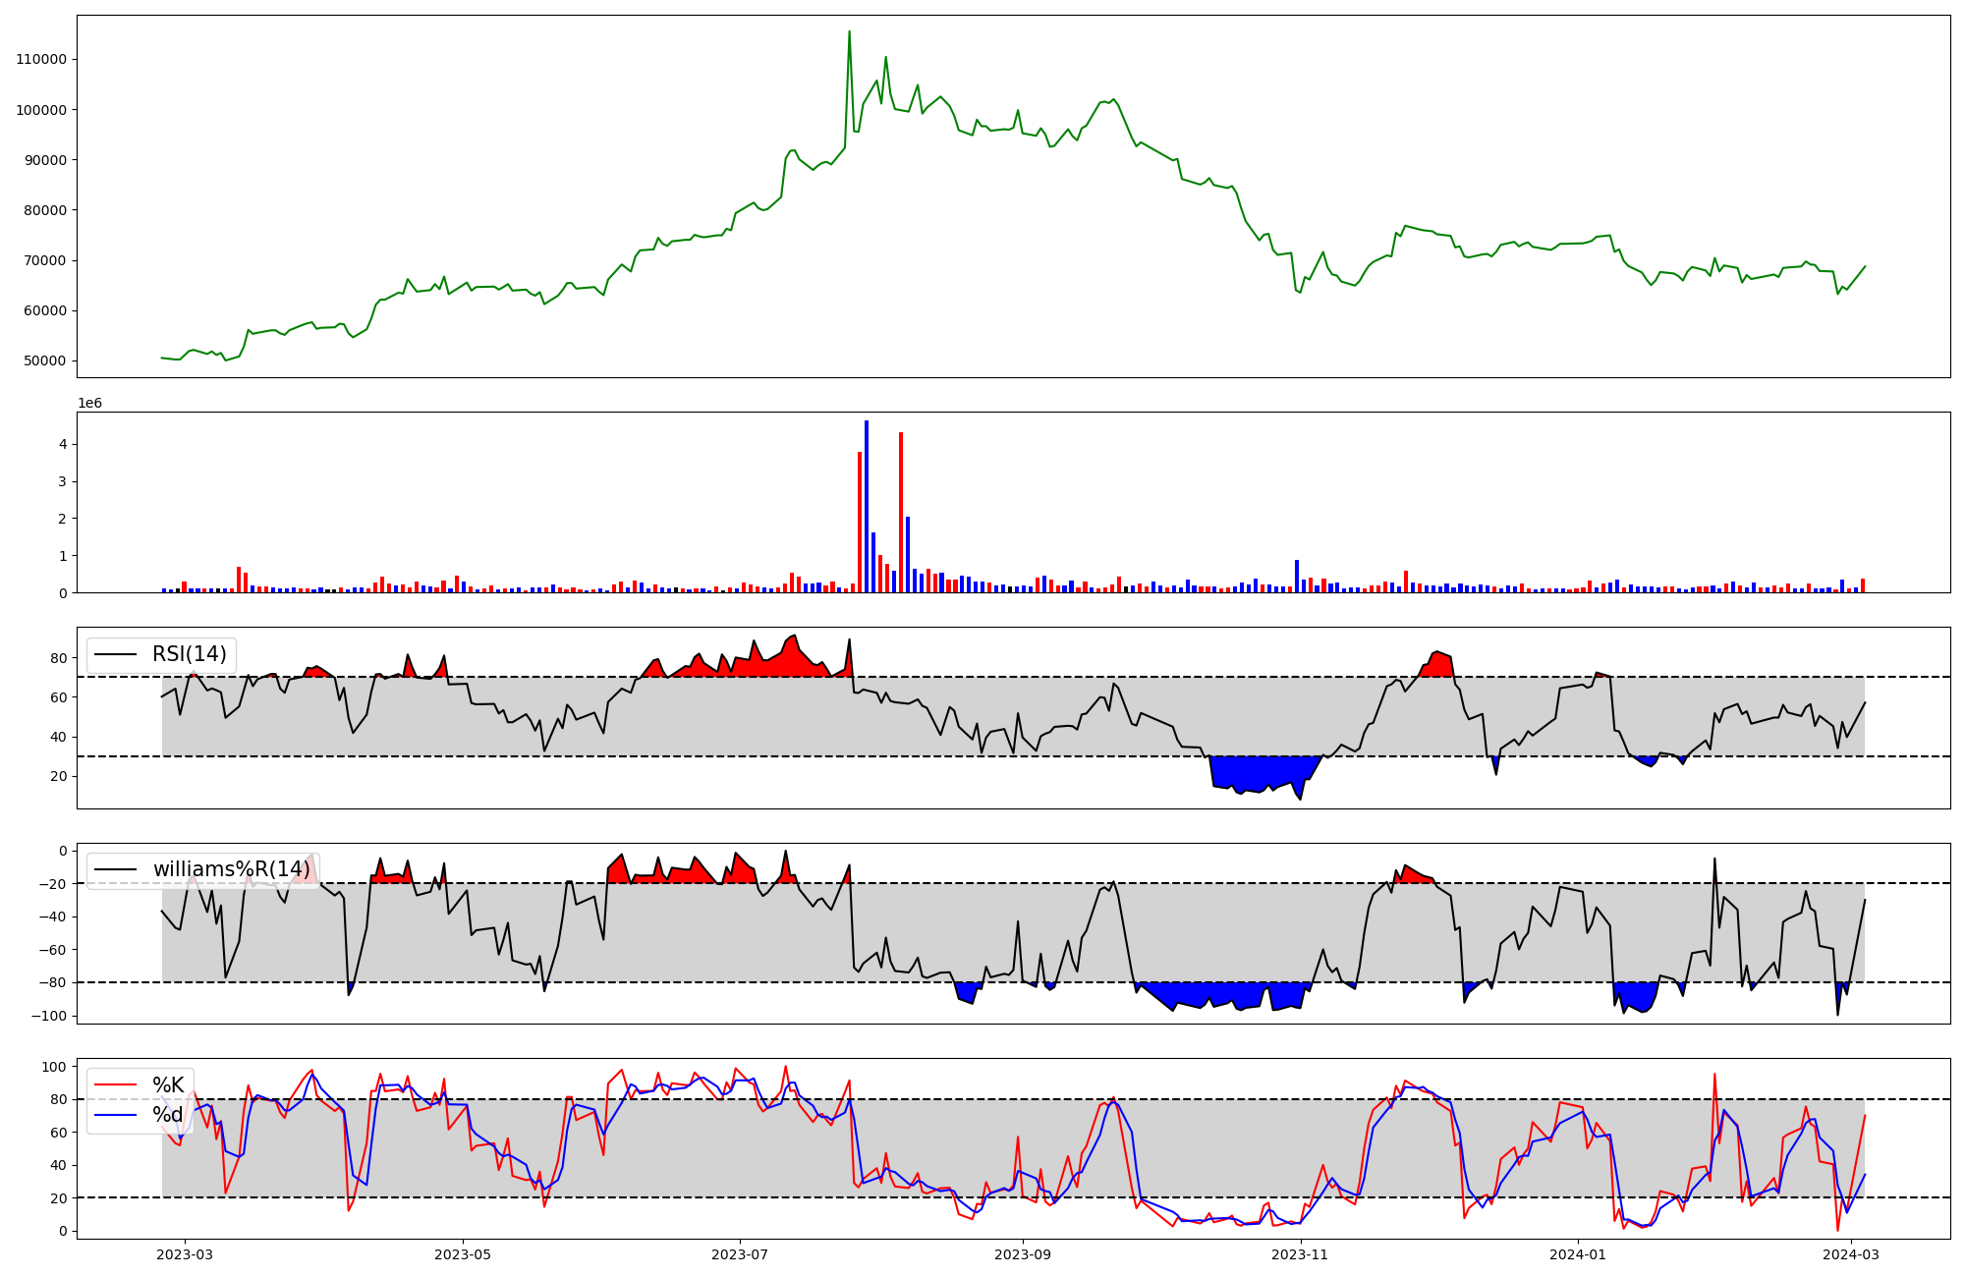The height and width of the screenshot is (1277, 1965).
Task: Click the 100 tick on stochastic axis
Action: click(55, 1067)
